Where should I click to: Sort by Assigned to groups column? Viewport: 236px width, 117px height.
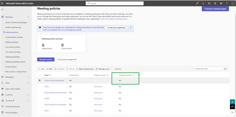coord(133,75)
